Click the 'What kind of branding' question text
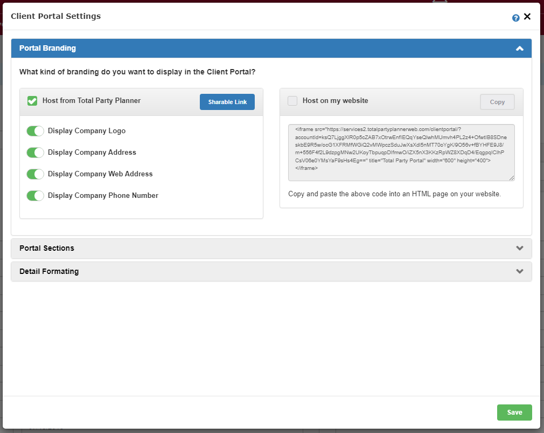This screenshot has width=544, height=433. (137, 72)
